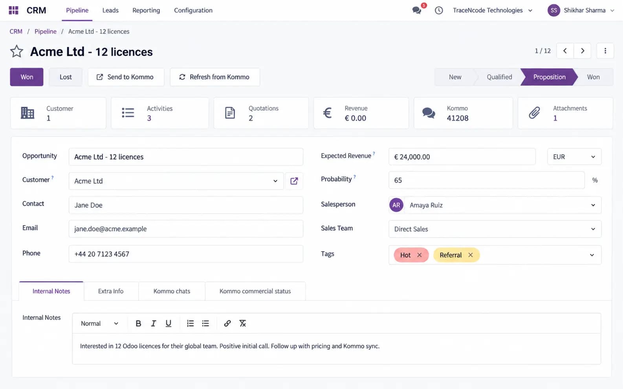The height and width of the screenshot is (389, 623).
Task: Open the Configuration menu
Action: (x=193, y=10)
